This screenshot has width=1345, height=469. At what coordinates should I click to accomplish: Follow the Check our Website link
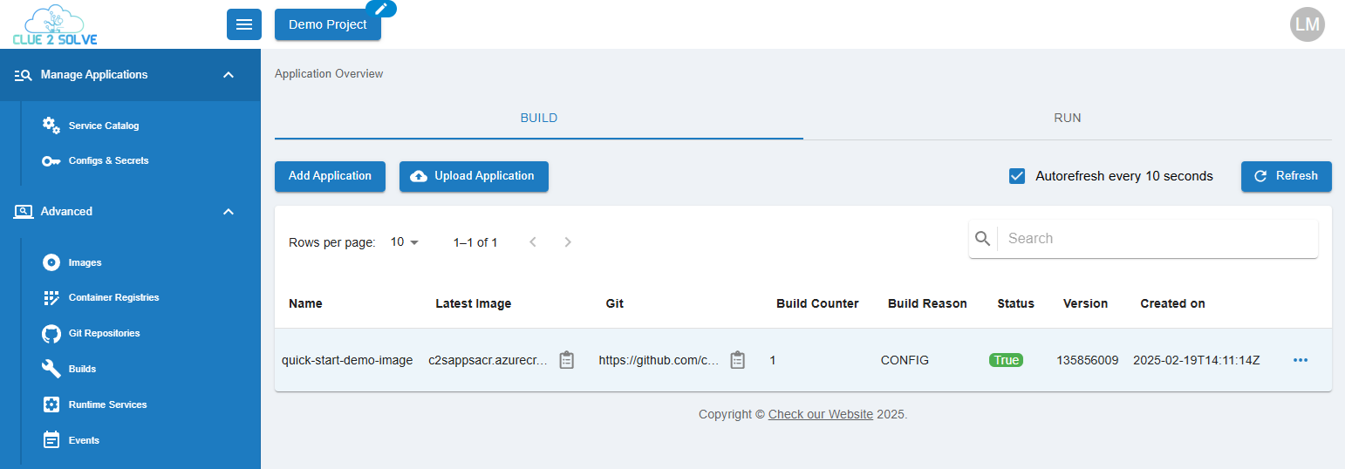820,414
